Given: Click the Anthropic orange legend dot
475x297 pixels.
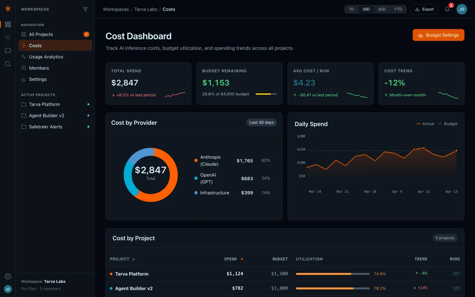Looking at the screenshot, I should (196, 160).
